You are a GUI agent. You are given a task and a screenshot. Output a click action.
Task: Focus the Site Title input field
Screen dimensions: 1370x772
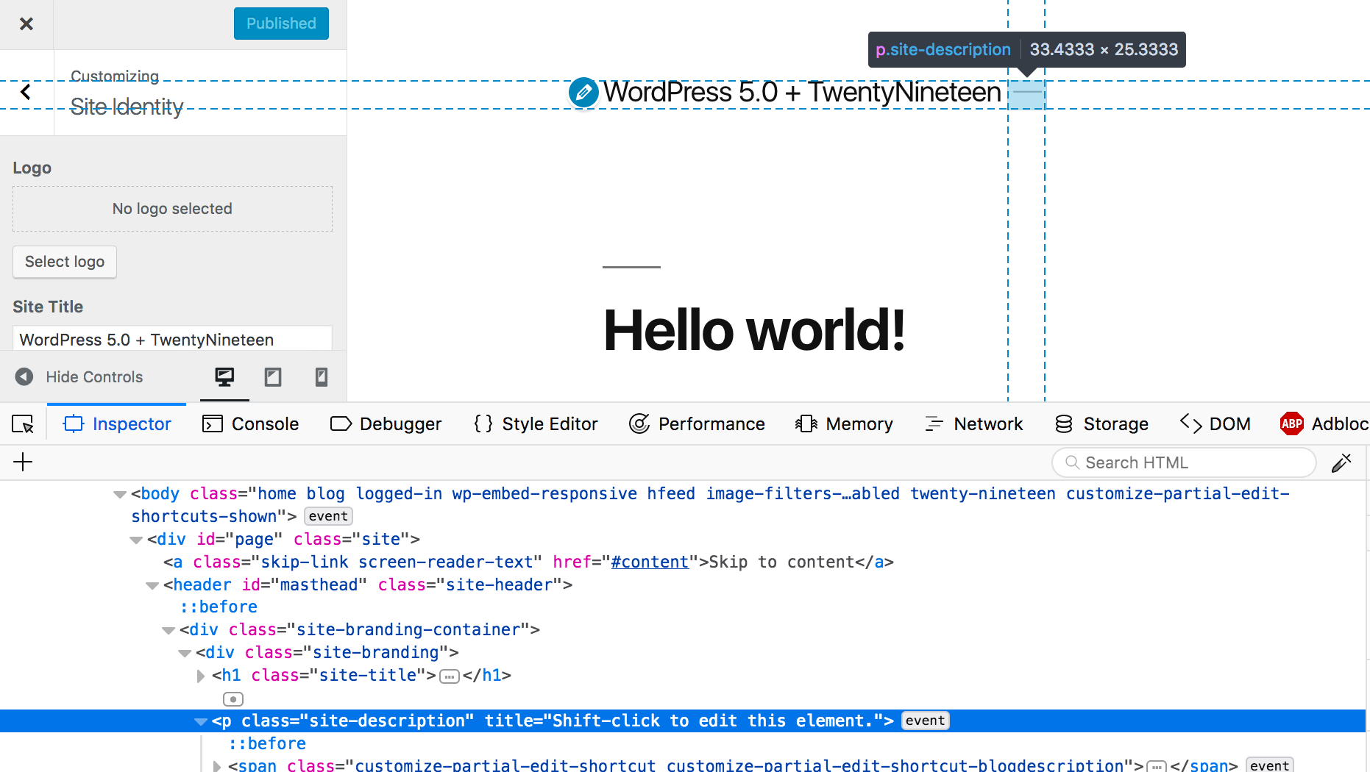pyautogui.click(x=172, y=338)
